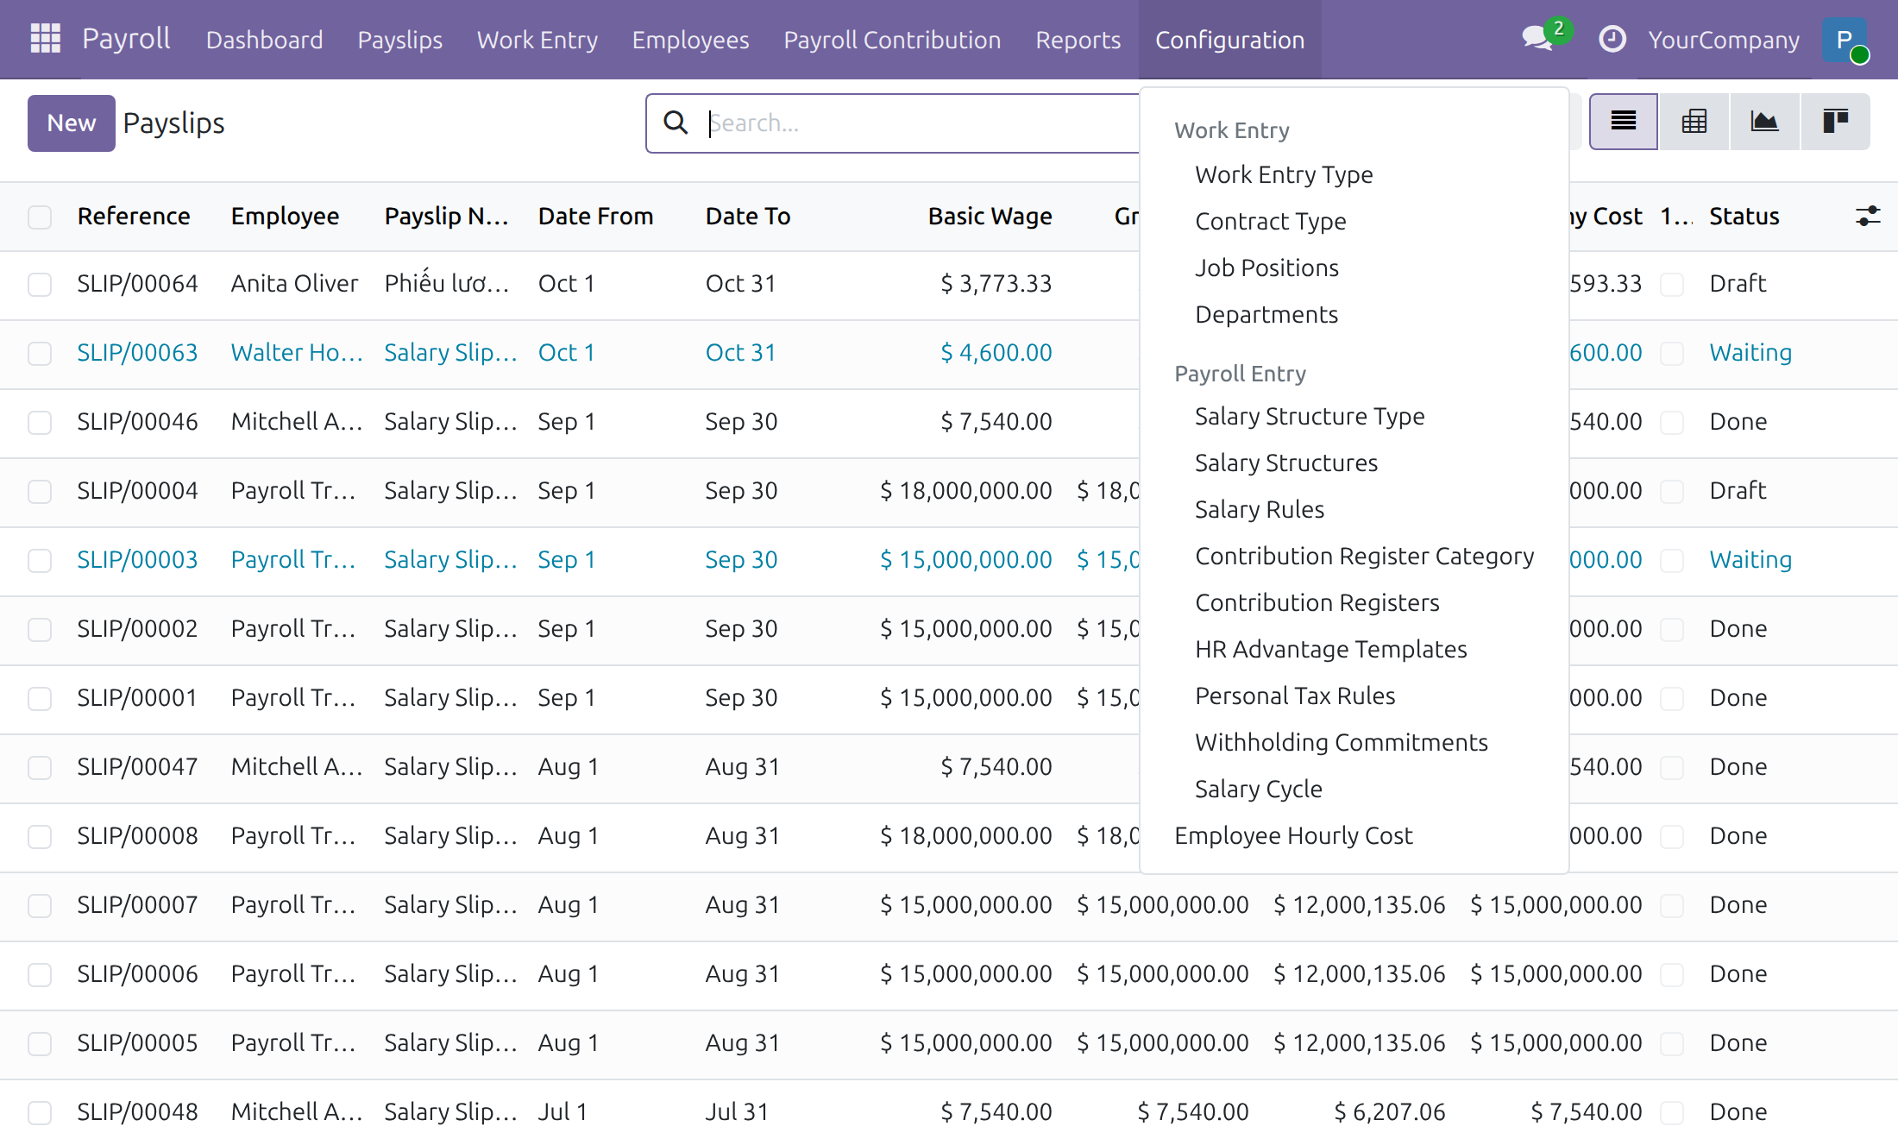The height and width of the screenshot is (1139, 1898).
Task: Open the user avatar menu
Action: (1845, 40)
